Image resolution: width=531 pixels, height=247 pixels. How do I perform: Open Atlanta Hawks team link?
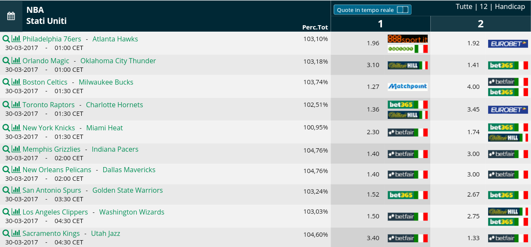pos(115,39)
